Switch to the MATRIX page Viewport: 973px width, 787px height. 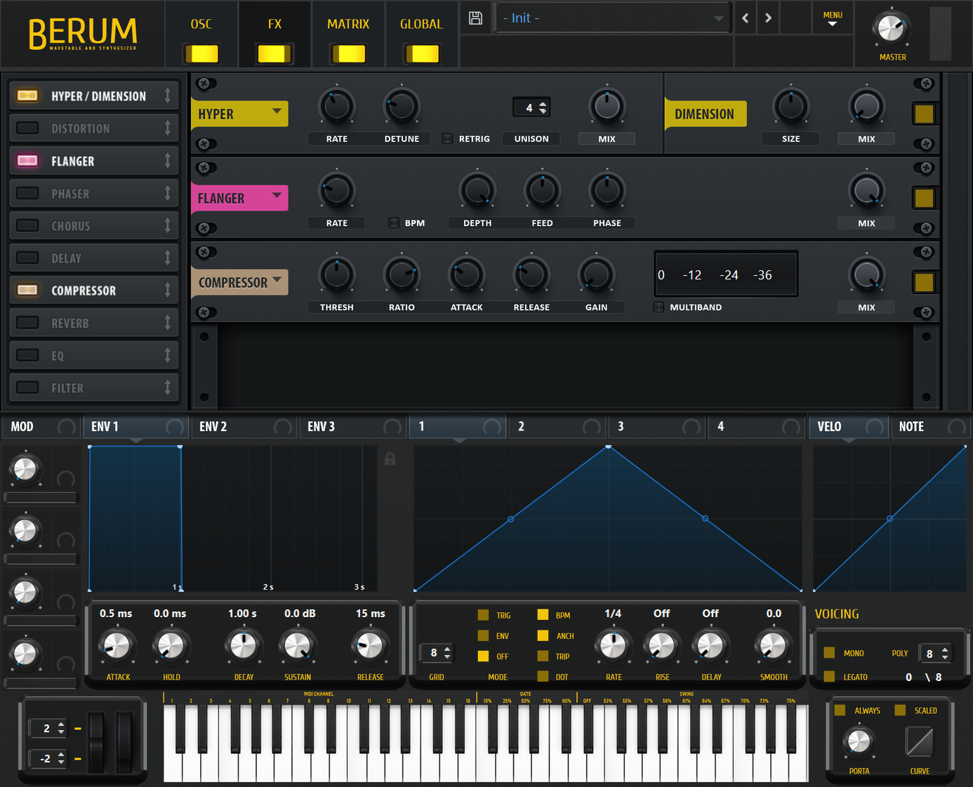click(x=348, y=35)
